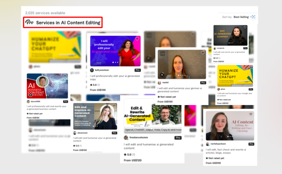Image resolution: width=282 pixels, height=174 pixels.
Task: Select the Pro badge next to rachelcjackson
Action: click(x=251, y=144)
